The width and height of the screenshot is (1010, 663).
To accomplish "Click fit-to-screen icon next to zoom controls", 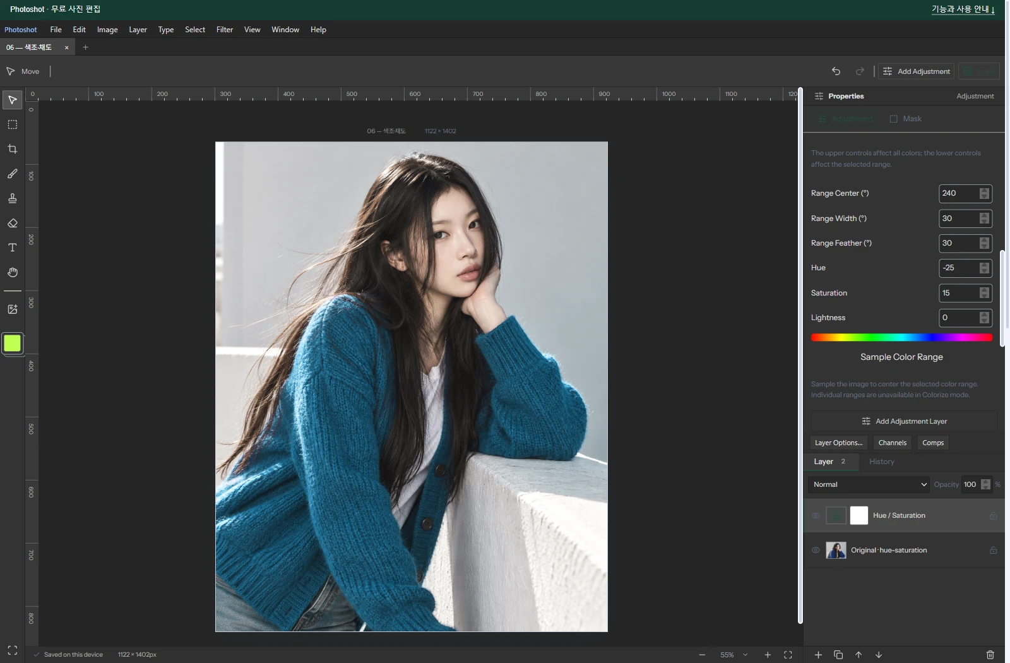I will 788,655.
